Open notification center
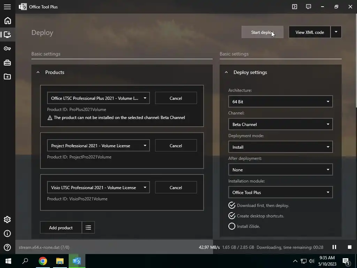 pos(346,261)
